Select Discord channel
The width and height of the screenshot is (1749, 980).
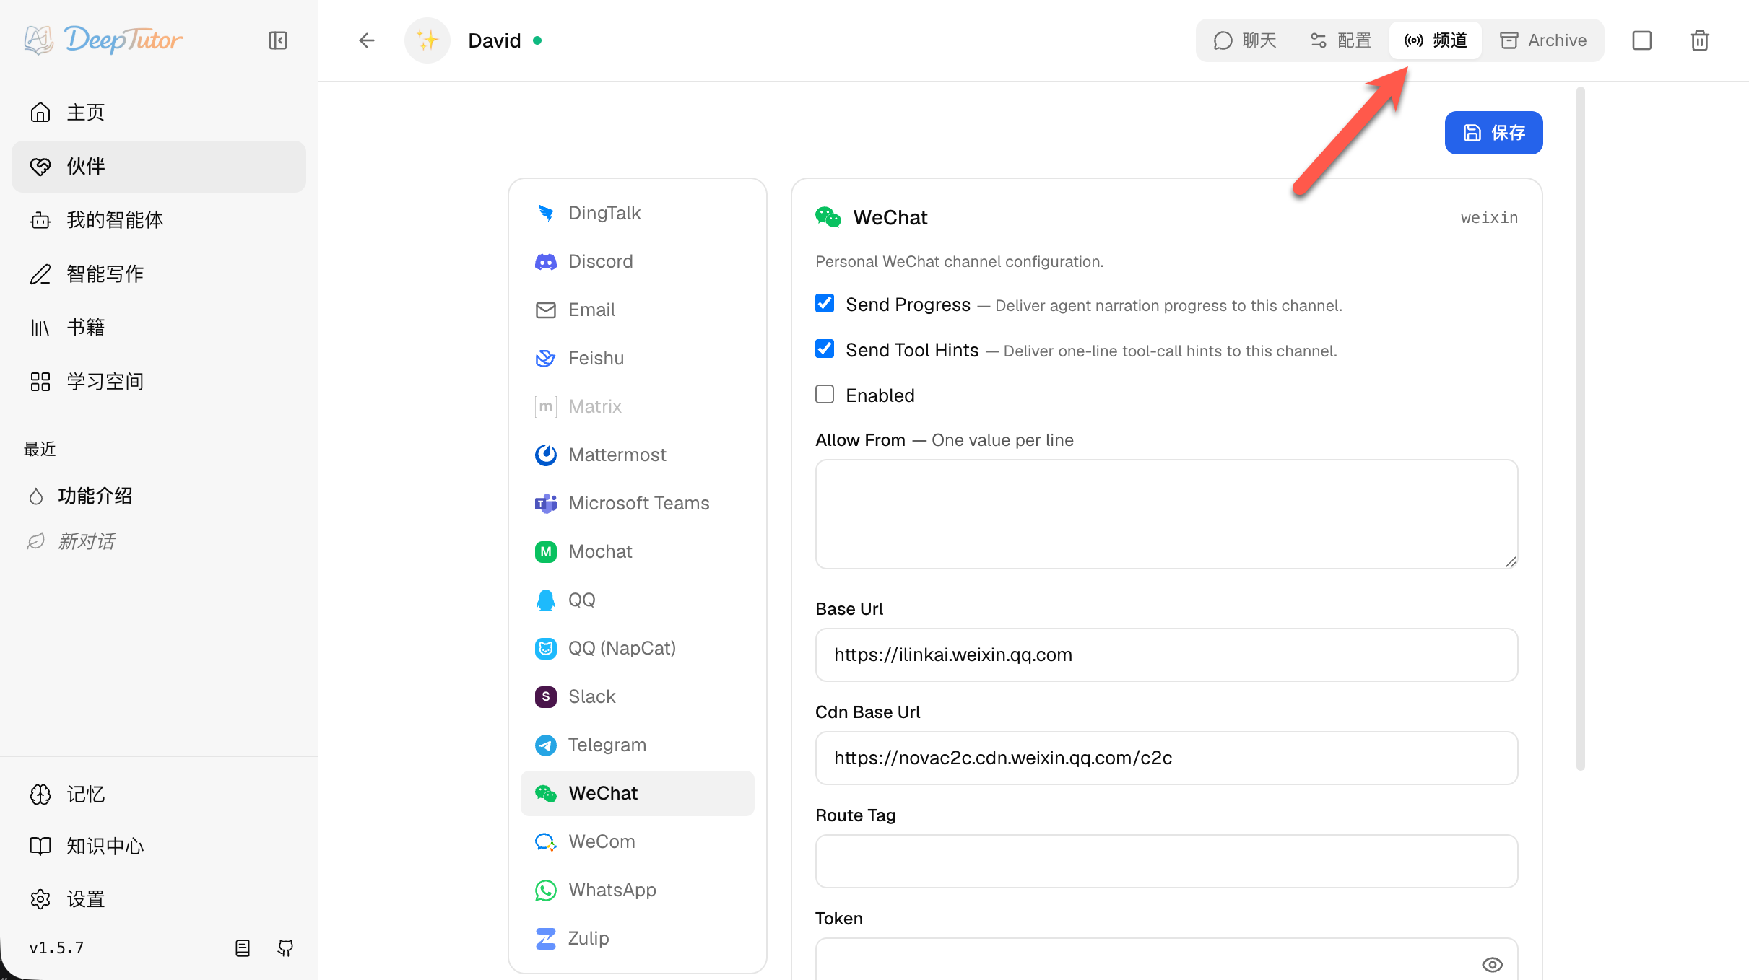click(x=638, y=261)
